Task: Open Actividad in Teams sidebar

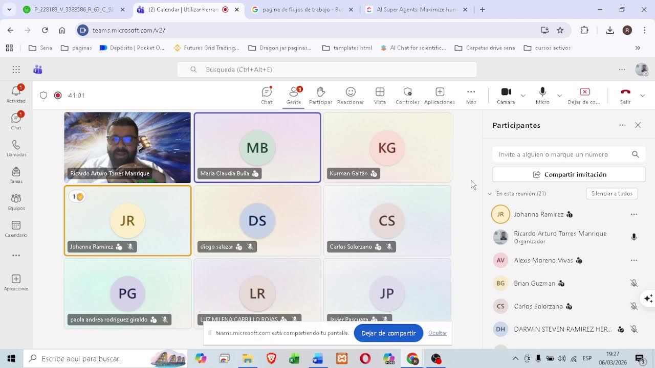Action: pyautogui.click(x=16, y=94)
